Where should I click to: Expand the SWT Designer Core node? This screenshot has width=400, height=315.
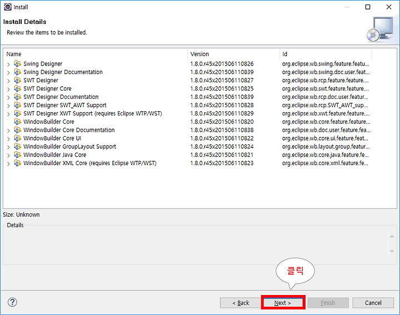(x=8, y=89)
